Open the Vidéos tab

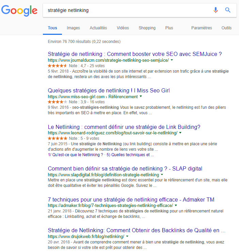123,28
